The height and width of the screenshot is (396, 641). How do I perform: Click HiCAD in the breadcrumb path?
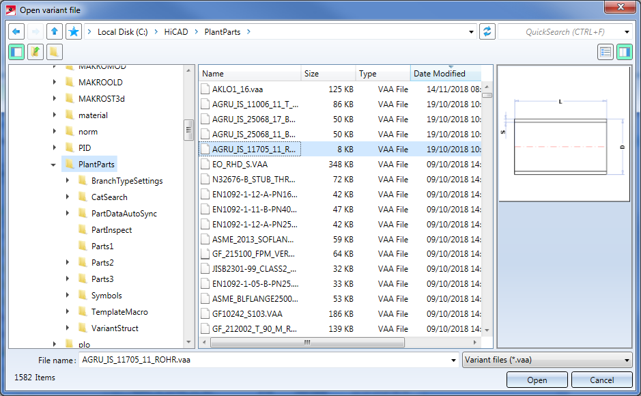(x=176, y=32)
